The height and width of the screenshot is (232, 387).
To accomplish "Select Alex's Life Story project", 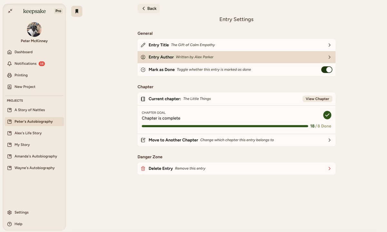I will tap(28, 133).
